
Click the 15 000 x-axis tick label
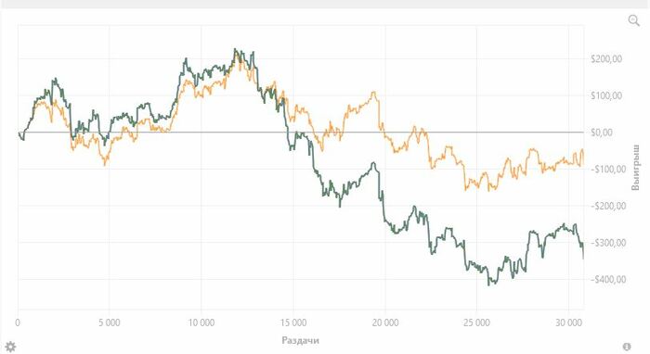[293, 322]
